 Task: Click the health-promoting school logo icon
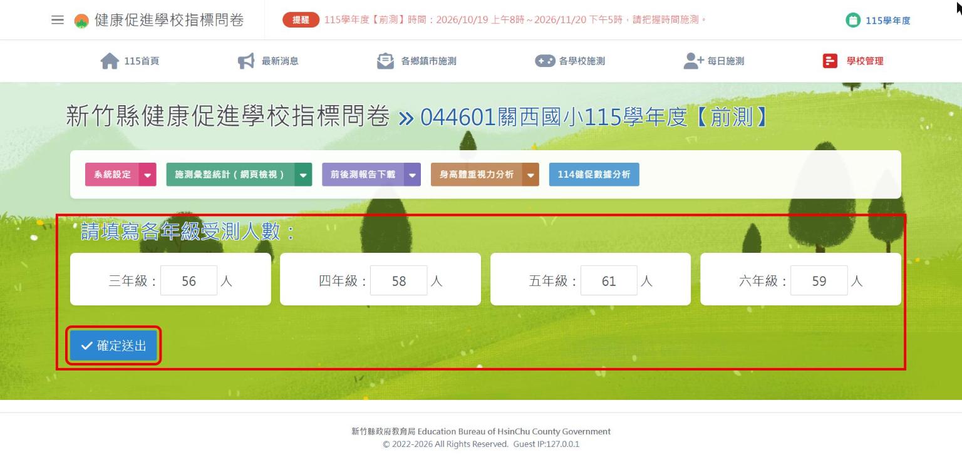pyautogui.click(x=81, y=20)
